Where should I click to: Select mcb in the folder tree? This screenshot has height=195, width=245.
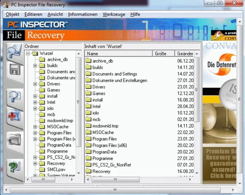point(51,114)
